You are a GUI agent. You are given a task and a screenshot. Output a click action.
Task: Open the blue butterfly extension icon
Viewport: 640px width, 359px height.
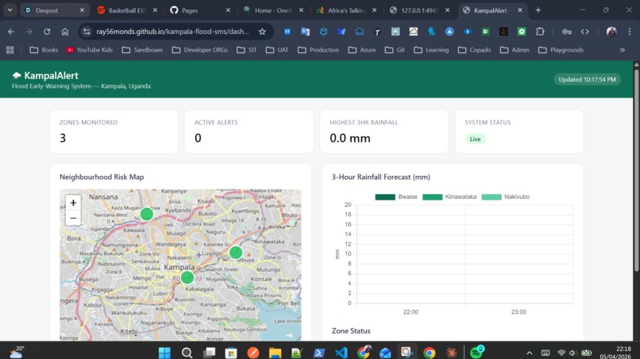(341, 32)
